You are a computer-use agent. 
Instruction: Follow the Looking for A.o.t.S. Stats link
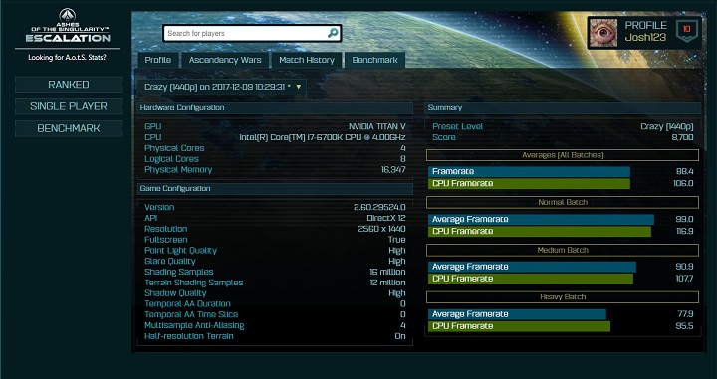(x=67, y=58)
